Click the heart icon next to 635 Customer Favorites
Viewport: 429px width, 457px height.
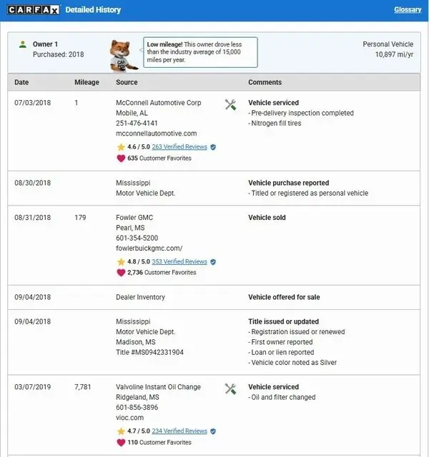pos(121,158)
